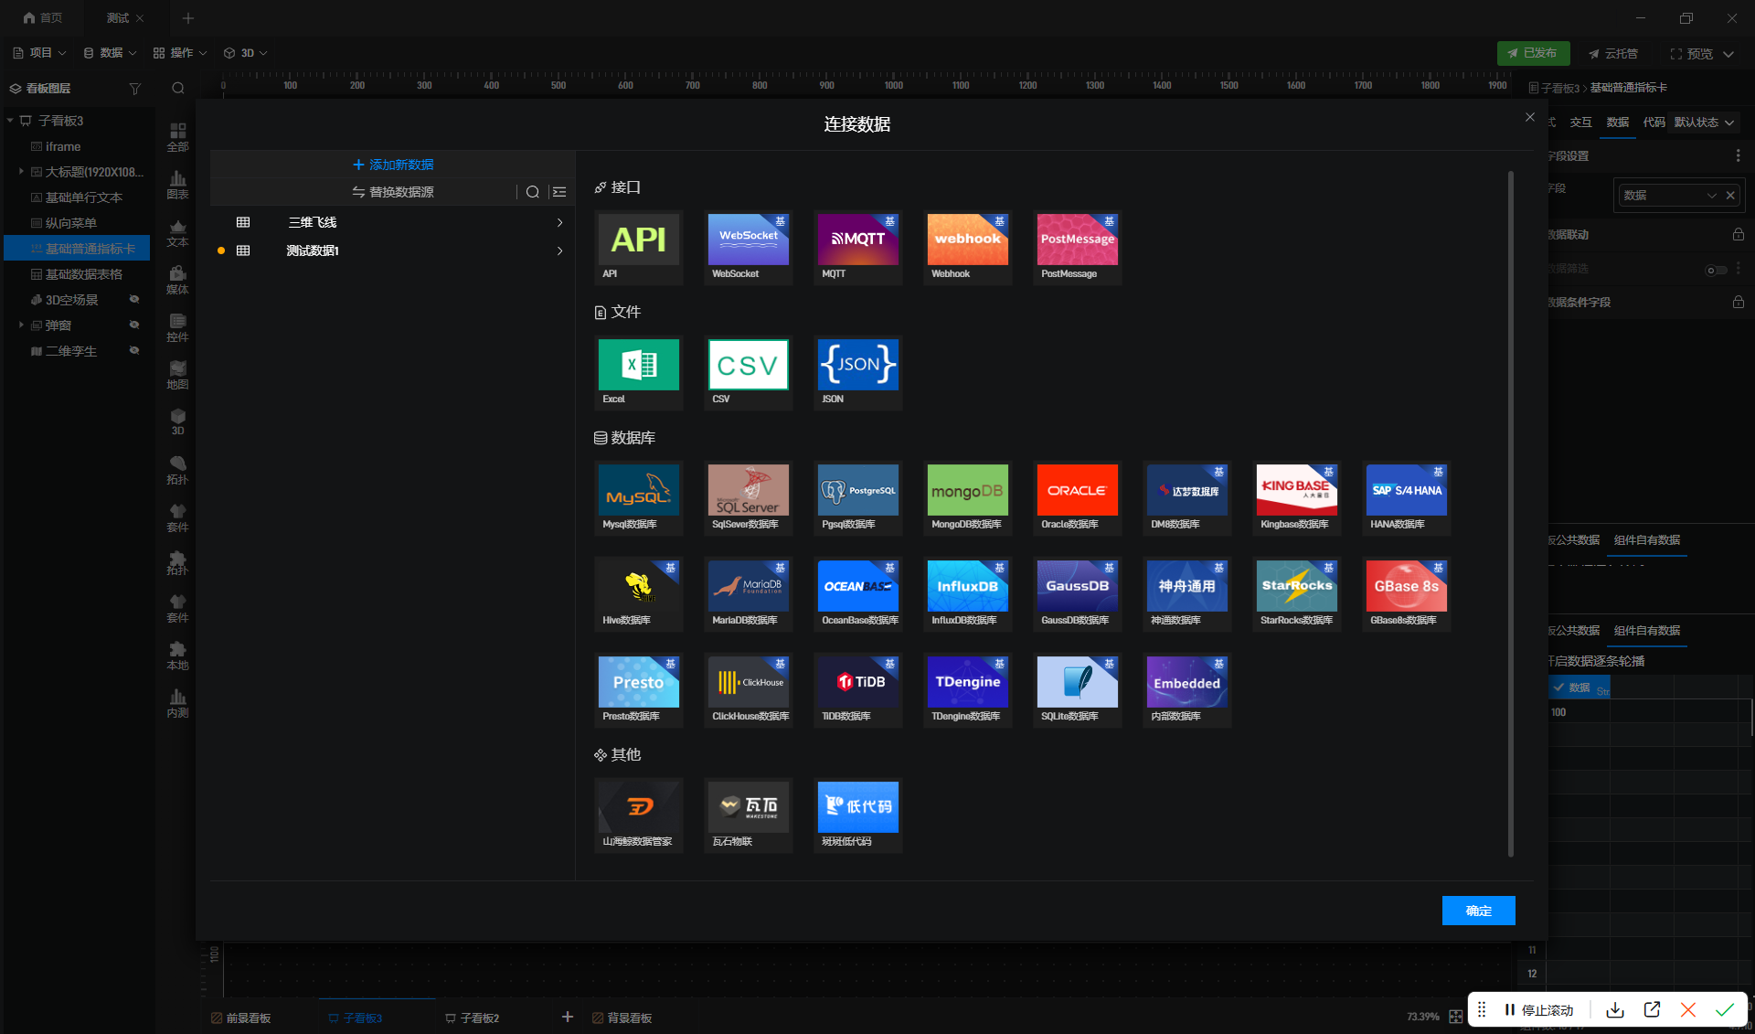
Task: Select the SQLite database tile
Action: [x=1077, y=689]
